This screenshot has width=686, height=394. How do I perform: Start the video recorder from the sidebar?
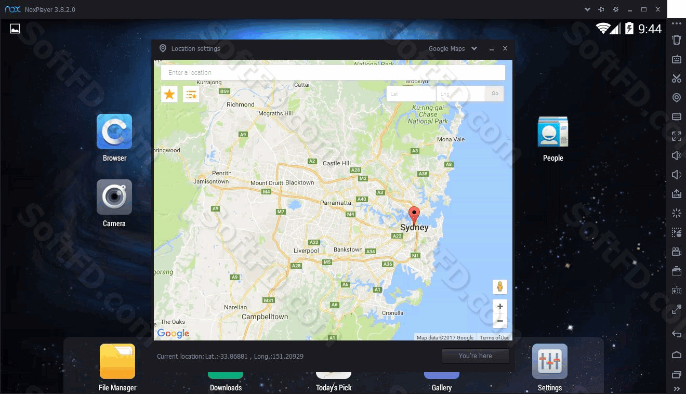tap(676, 252)
